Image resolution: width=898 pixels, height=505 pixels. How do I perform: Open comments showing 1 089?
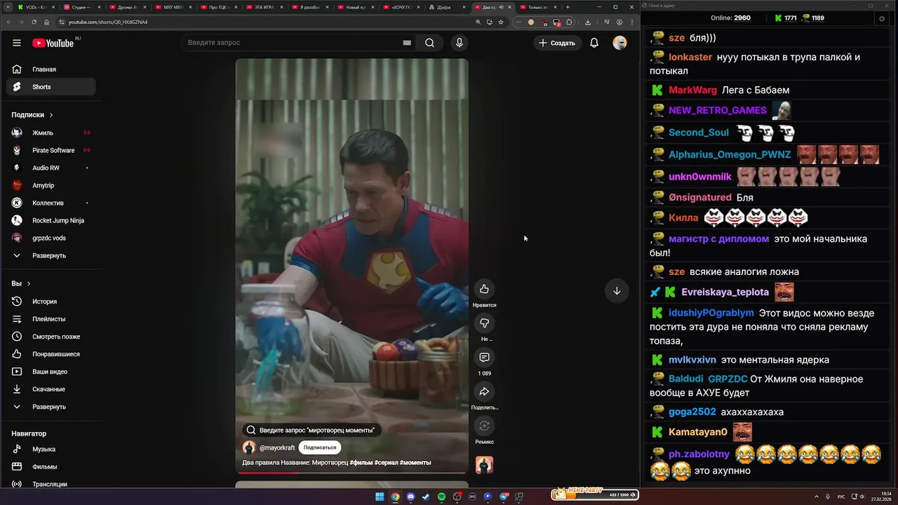pyautogui.click(x=484, y=358)
